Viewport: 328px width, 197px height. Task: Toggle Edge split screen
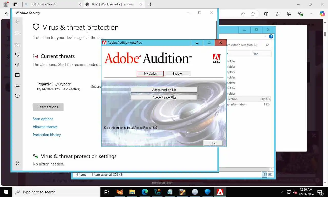click(x=266, y=14)
